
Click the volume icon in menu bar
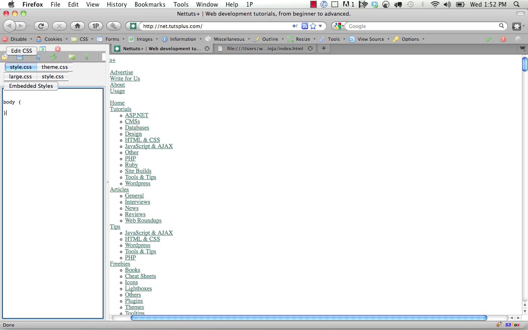[447, 5]
